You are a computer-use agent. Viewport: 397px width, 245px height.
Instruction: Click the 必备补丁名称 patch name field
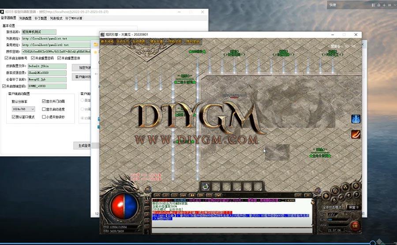click(x=47, y=79)
